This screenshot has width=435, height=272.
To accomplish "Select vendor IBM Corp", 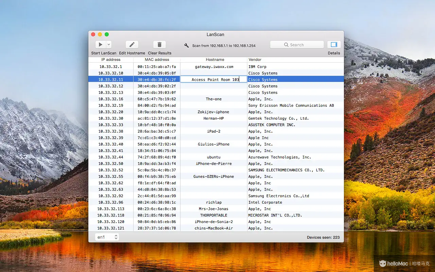I will pyautogui.click(x=257, y=67).
